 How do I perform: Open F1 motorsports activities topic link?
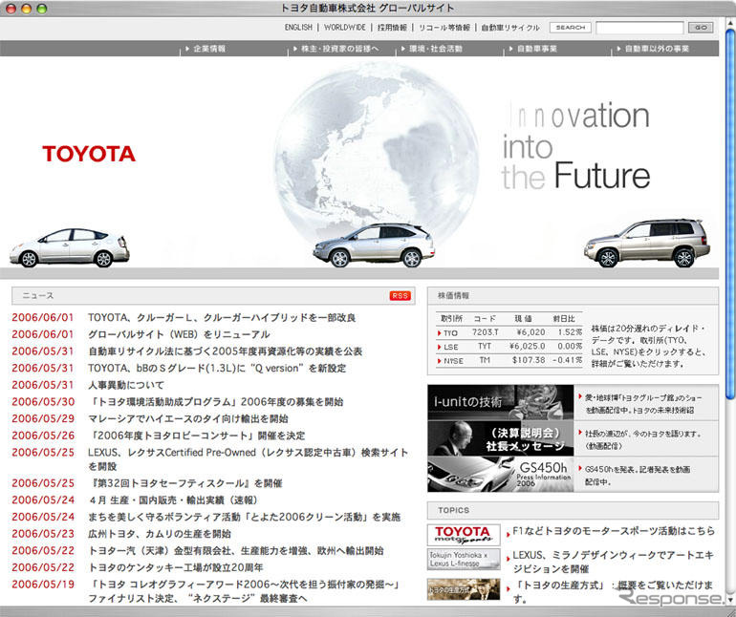click(614, 531)
